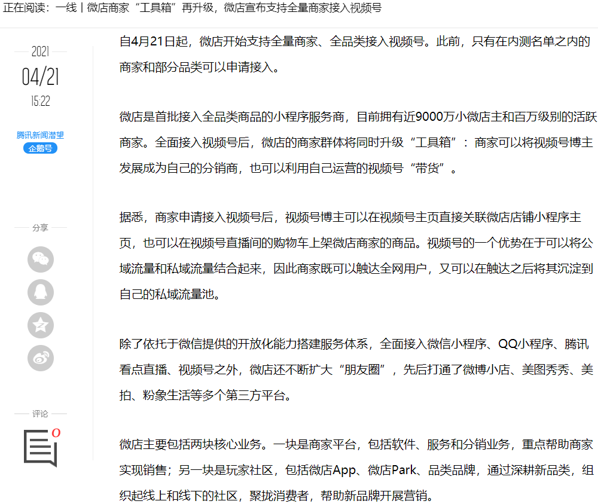Share to Weibo icon
598x504 pixels.
point(41,358)
